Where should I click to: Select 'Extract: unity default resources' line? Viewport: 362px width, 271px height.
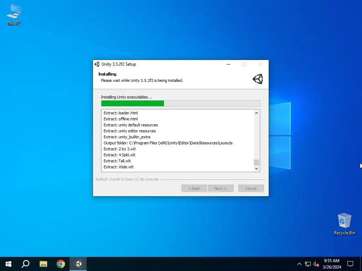pyautogui.click(x=131, y=125)
